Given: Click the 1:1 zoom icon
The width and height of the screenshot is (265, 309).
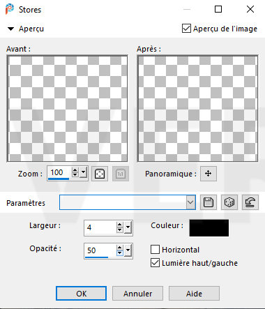Looking at the screenshot, I should (121, 174).
